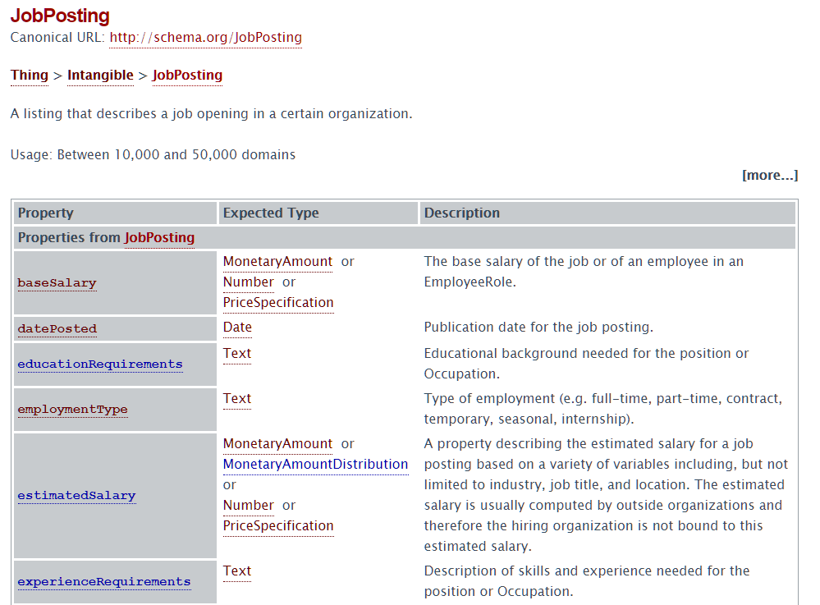View the experienceRequirements property page
The height and width of the screenshot is (605, 820).
(x=103, y=582)
